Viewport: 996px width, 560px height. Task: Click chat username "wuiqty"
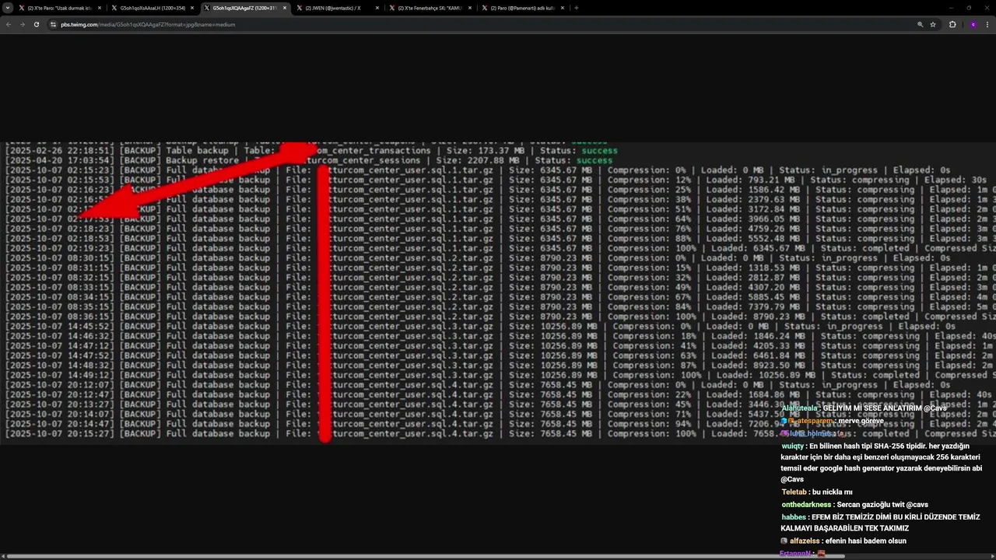[793, 446]
